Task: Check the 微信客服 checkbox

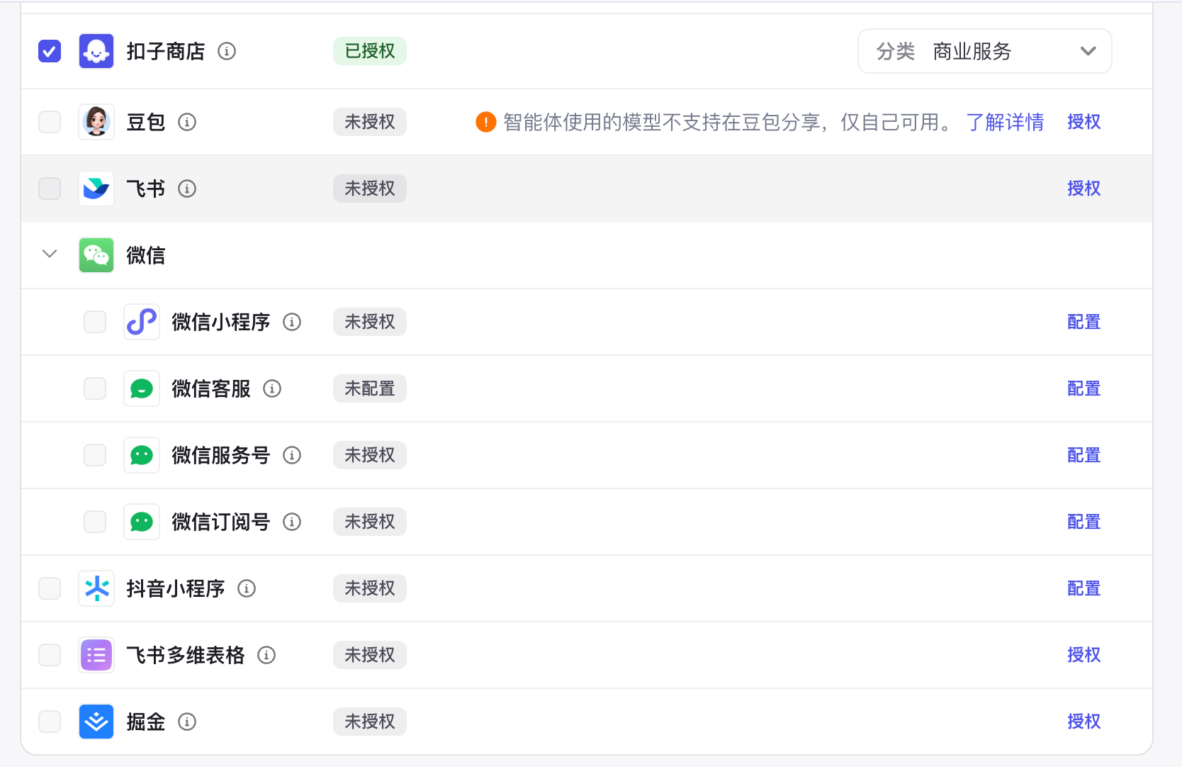Action: coord(95,388)
